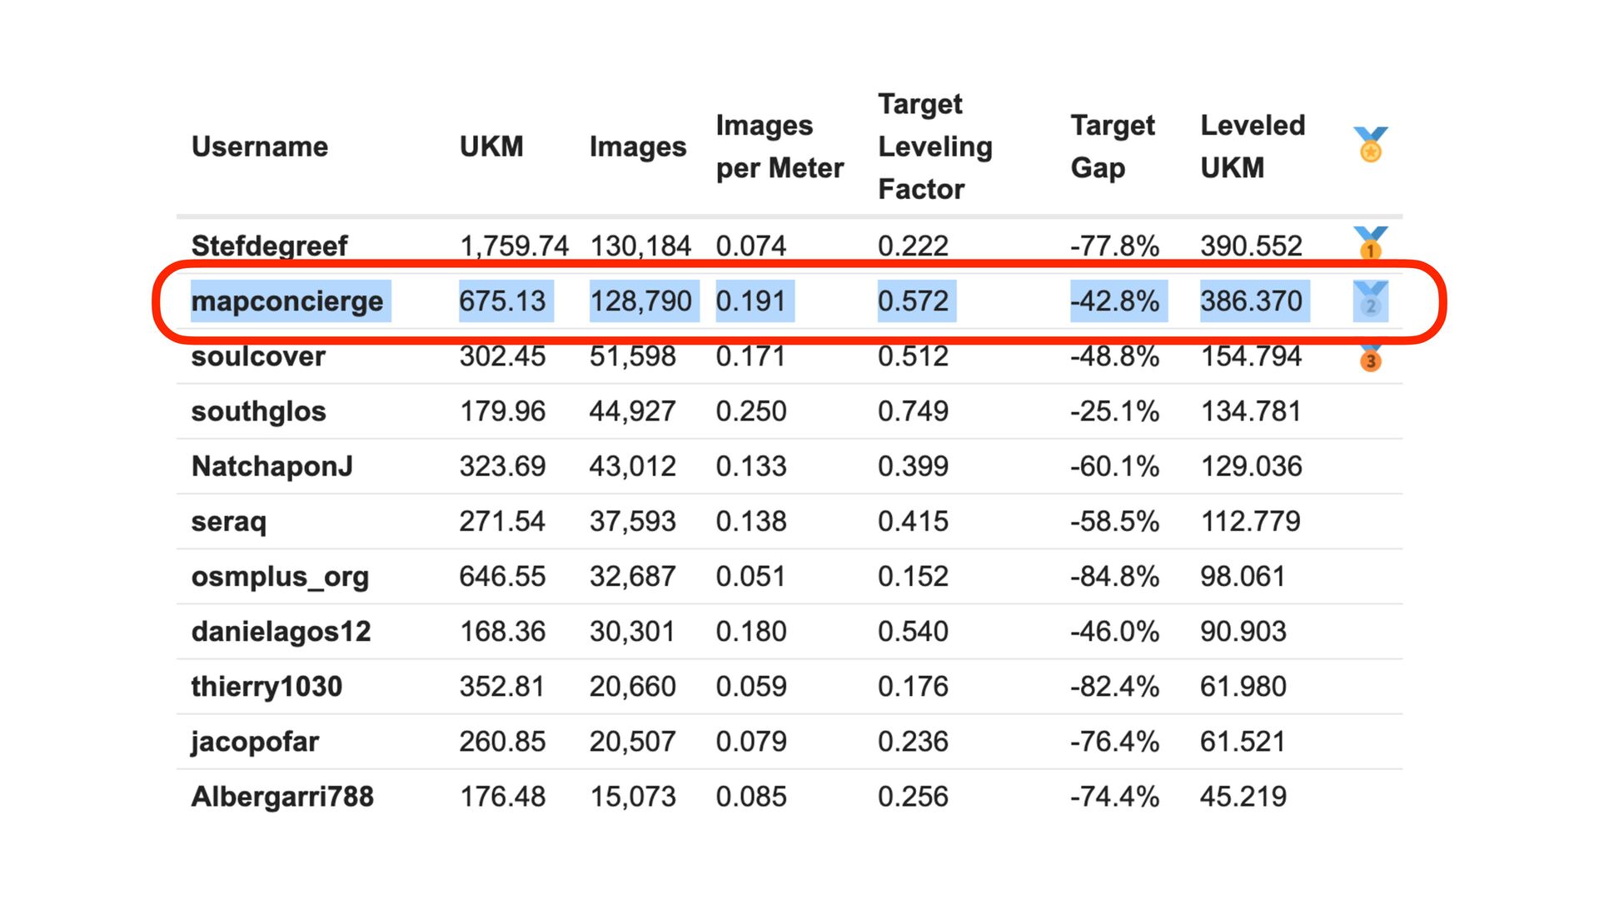Open the Stefdegreef username
Screen dimensions: 1599x899
click(x=269, y=246)
